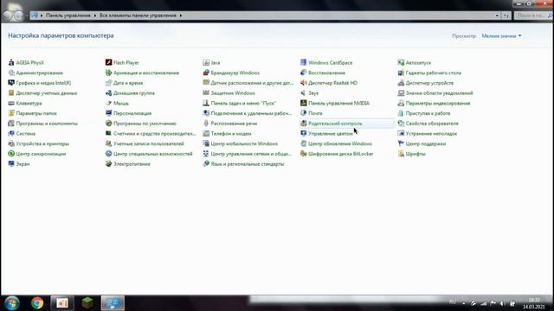Open Устройства и принтеры link
Image resolution: width=554 pixels, height=311 pixels.
click(x=42, y=144)
